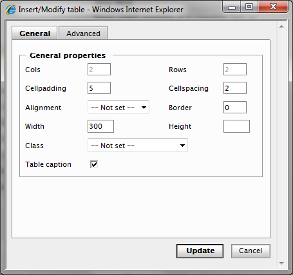Maximize the dialog window
This screenshot has height=275, width=293.
coord(249,7)
